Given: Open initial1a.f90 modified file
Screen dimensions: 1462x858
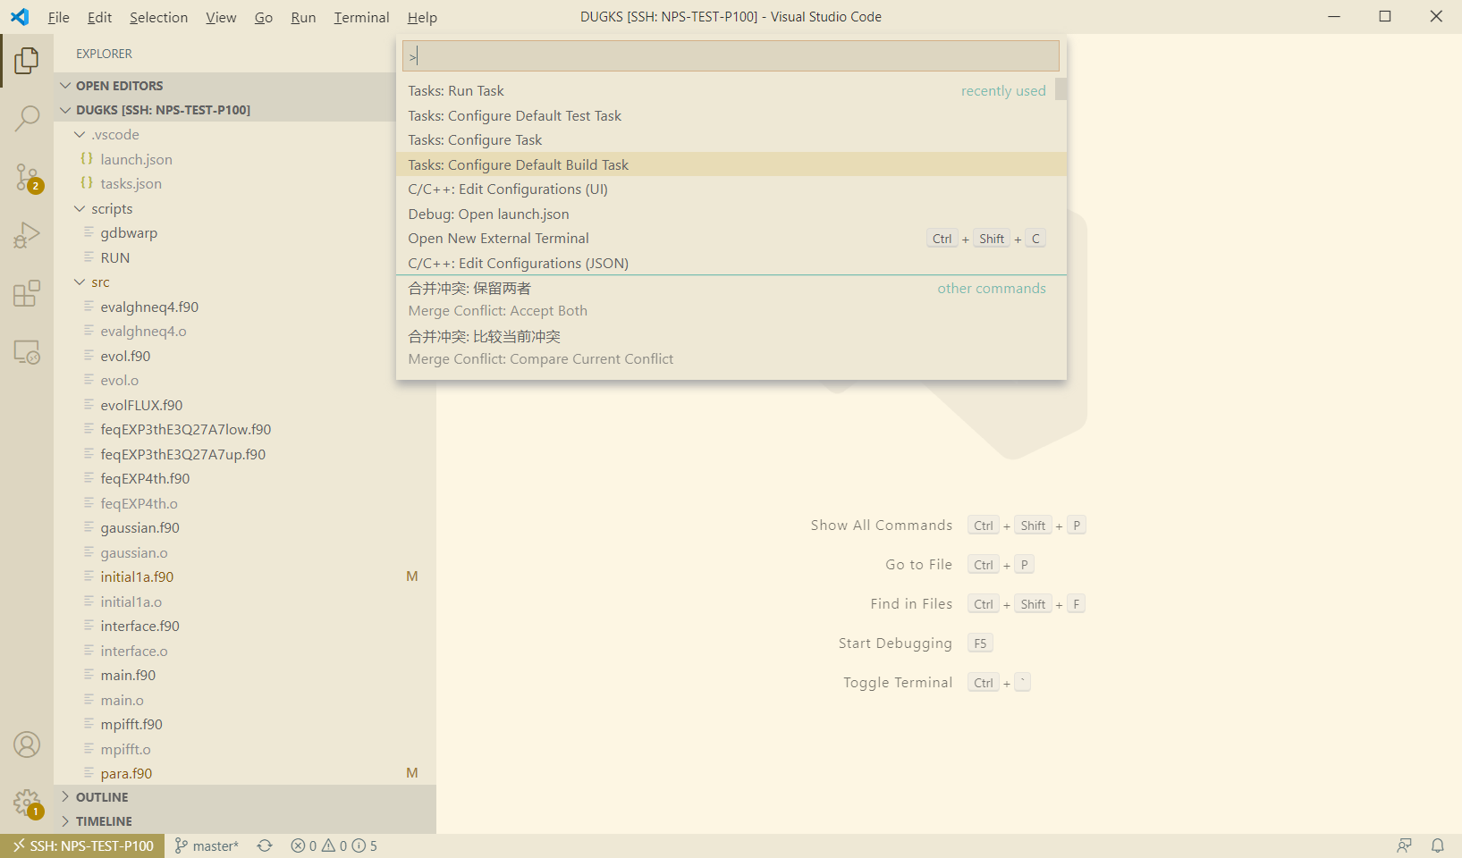Looking at the screenshot, I should point(137,576).
